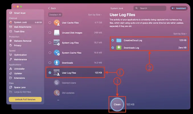Click the Unlock Full Version button
The height and width of the screenshot is (114, 193).
25,99
